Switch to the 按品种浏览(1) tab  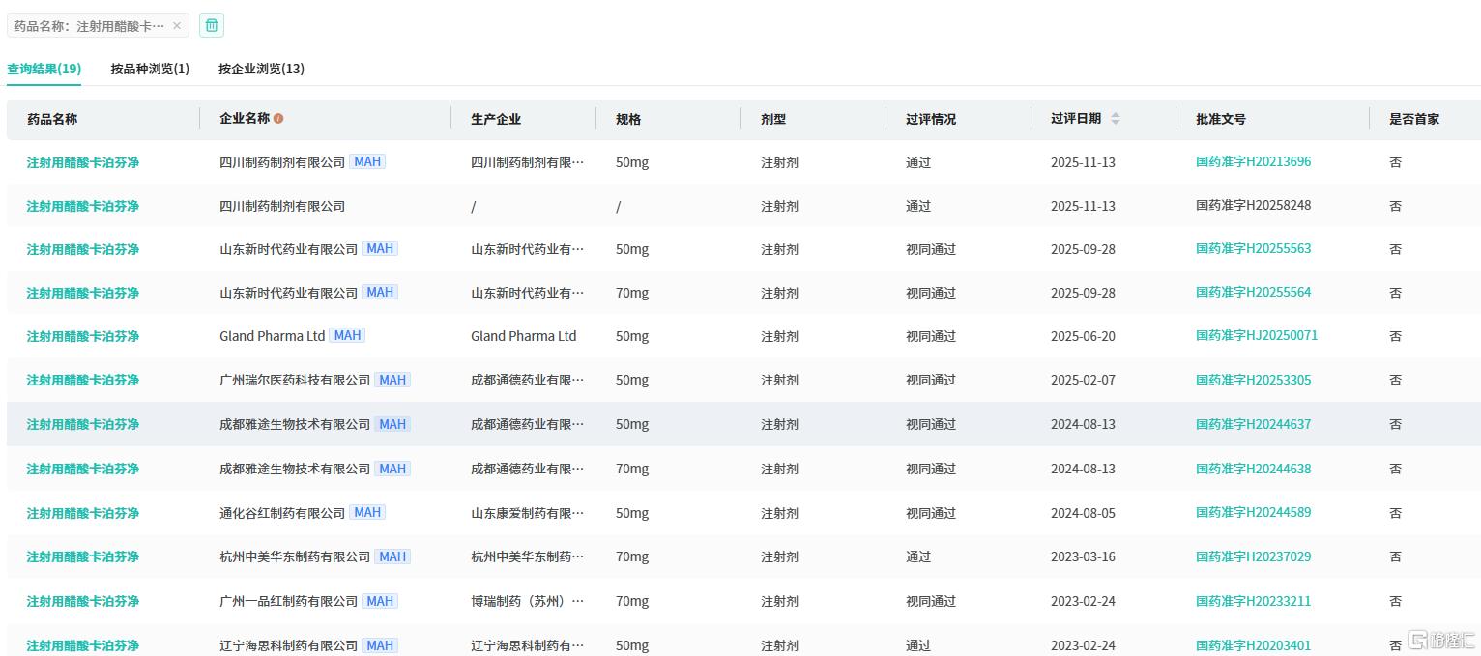coord(150,69)
